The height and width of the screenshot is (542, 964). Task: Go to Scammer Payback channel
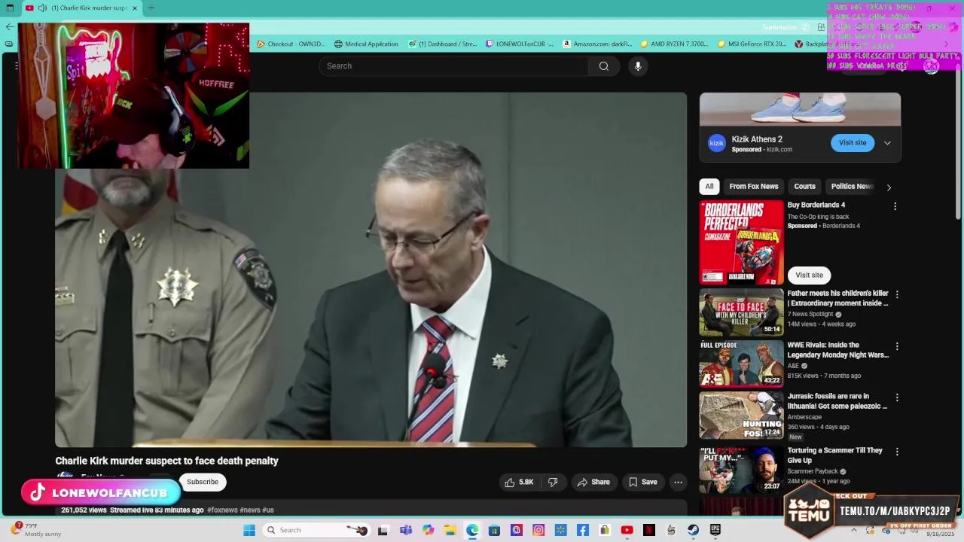(x=813, y=471)
